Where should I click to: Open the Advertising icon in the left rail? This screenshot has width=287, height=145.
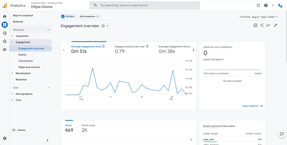pyautogui.click(x=4, y=41)
